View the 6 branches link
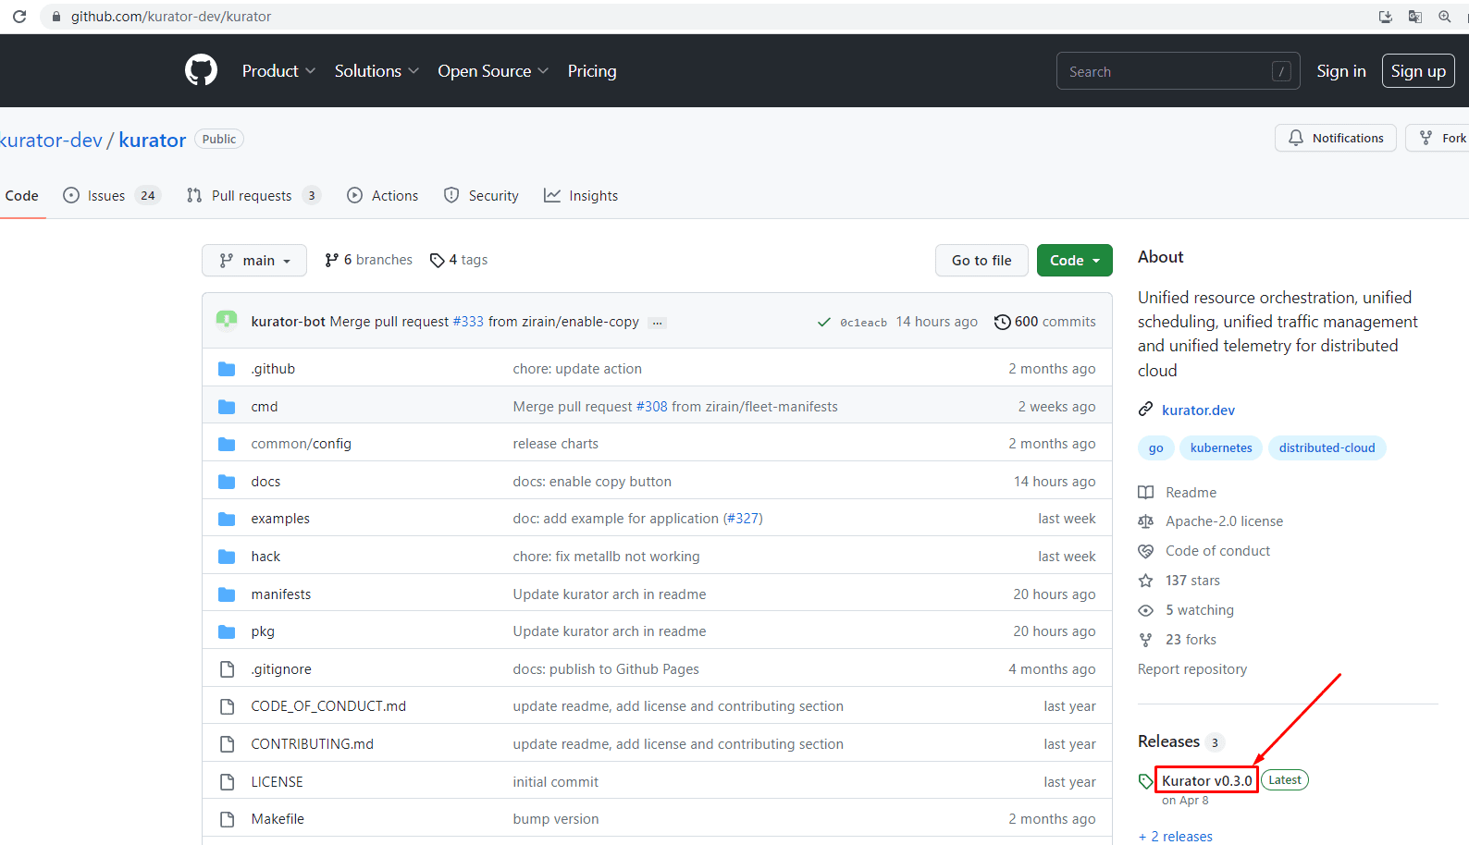1469x845 pixels. 368,260
